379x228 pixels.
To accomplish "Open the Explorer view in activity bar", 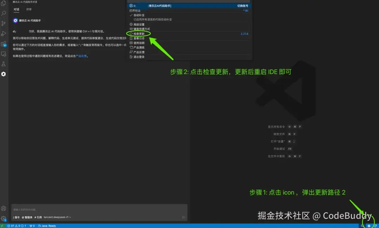I will coord(4,3).
